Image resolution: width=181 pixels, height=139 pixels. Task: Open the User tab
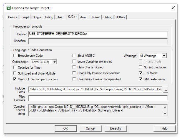(x=60, y=17)
